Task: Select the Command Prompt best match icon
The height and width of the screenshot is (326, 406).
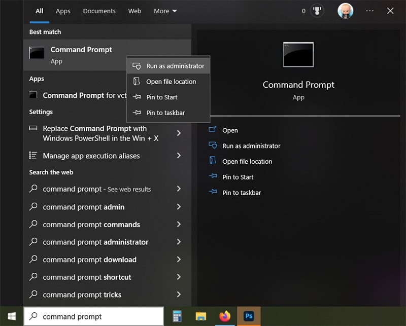Action: tap(36, 53)
